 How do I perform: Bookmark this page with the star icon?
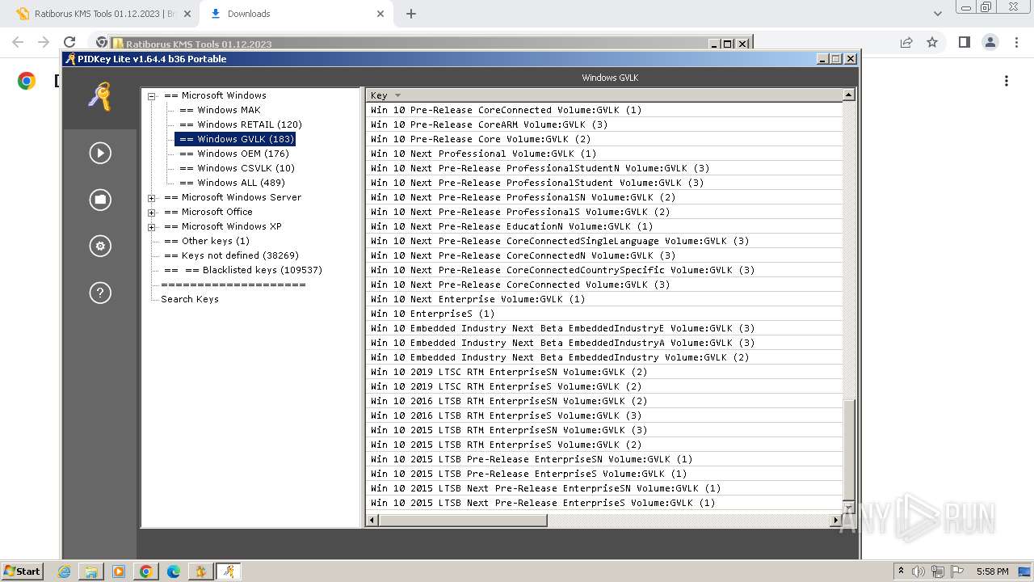pyautogui.click(x=932, y=42)
